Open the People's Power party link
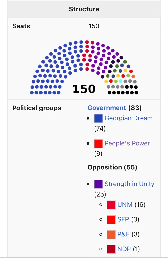168x258 pixels. tap(127, 143)
